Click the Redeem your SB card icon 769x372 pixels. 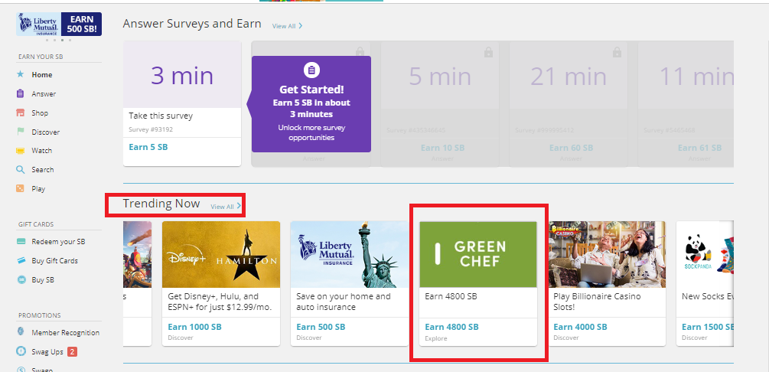click(x=21, y=241)
